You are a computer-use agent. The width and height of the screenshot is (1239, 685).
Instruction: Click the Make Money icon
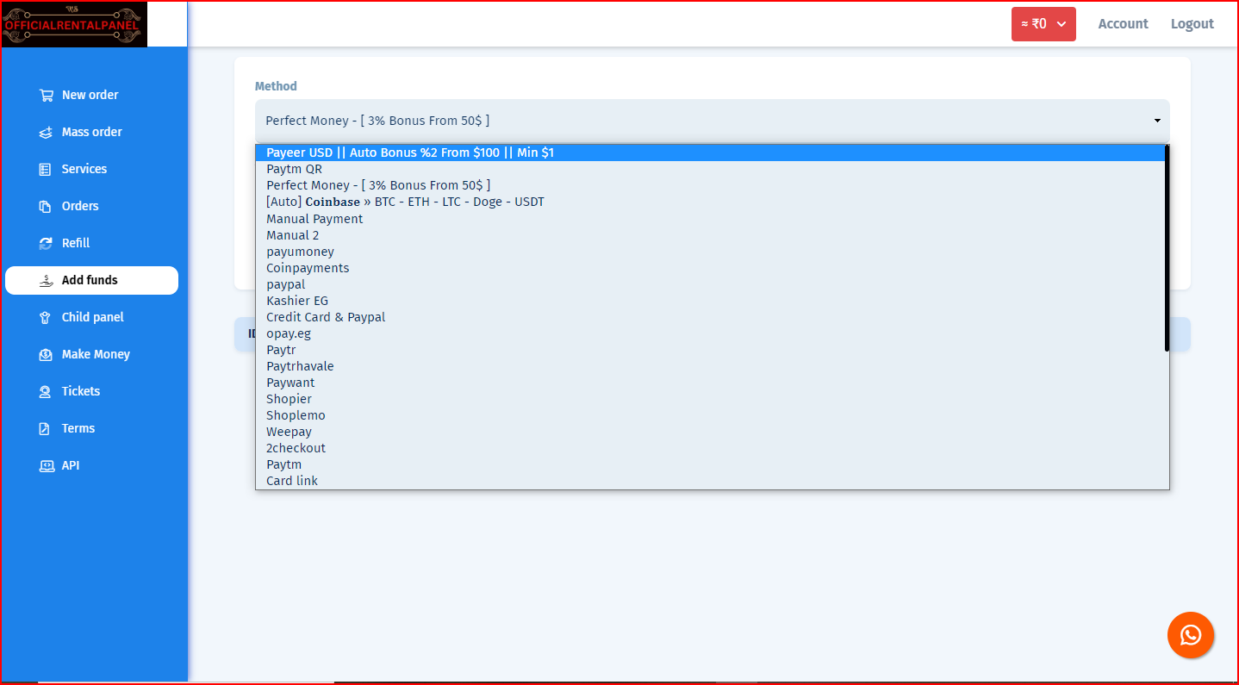(x=46, y=355)
